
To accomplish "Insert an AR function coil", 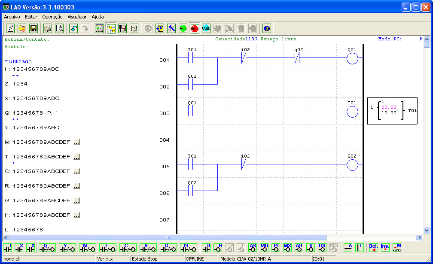I will [x=299, y=248].
